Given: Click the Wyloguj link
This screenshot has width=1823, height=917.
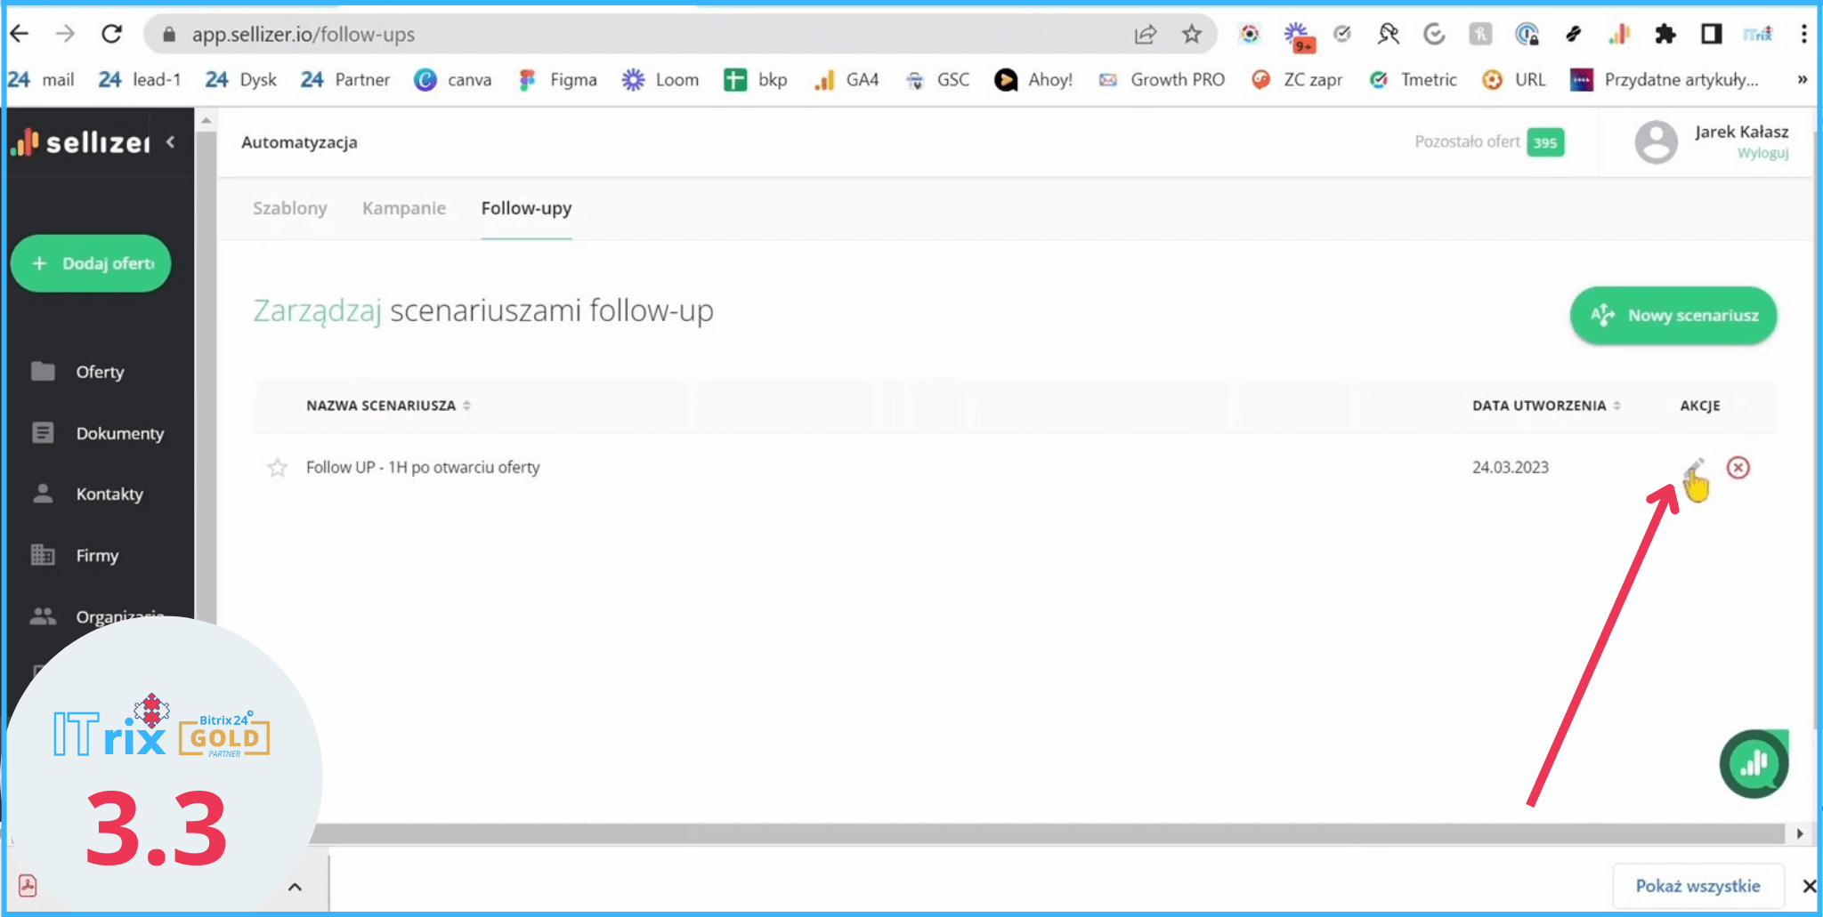Looking at the screenshot, I should click(1762, 154).
